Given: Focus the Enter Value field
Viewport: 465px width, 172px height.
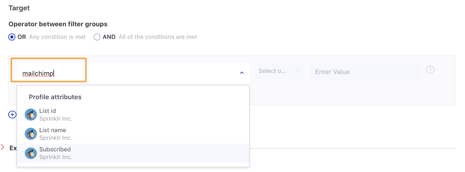Looking at the screenshot, I should [365, 71].
